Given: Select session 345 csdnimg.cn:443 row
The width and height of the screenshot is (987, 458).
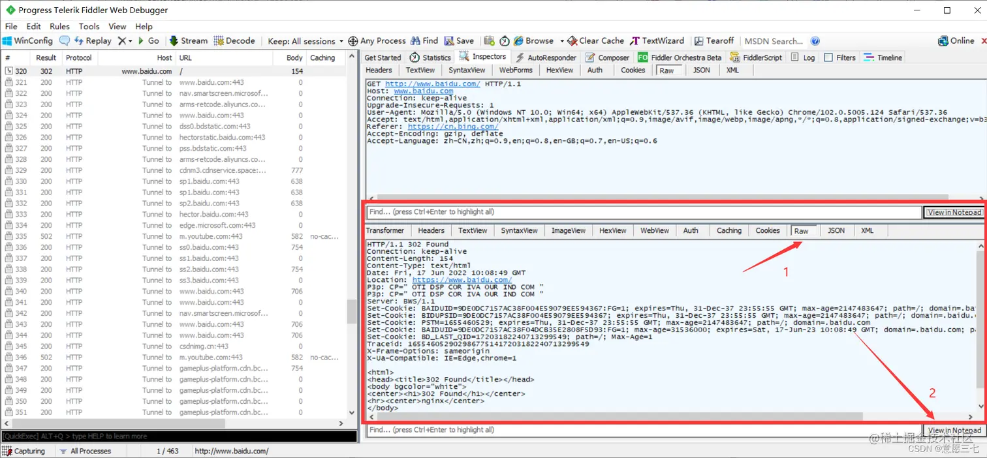Looking at the screenshot, I should tap(174, 346).
